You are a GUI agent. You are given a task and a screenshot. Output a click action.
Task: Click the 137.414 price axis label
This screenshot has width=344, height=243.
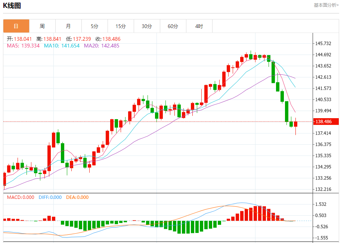point(323,133)
